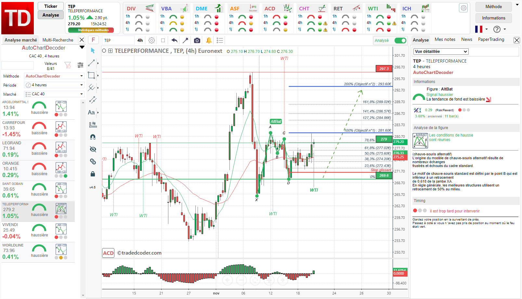
Task: Click the clear filter funnel icon
Action: coord(68,66)
